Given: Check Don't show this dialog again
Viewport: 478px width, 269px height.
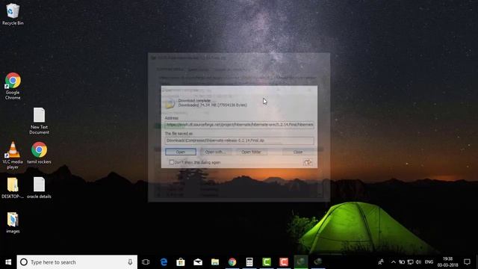Looking at the screenshot, I should click(x=172, y=162).
